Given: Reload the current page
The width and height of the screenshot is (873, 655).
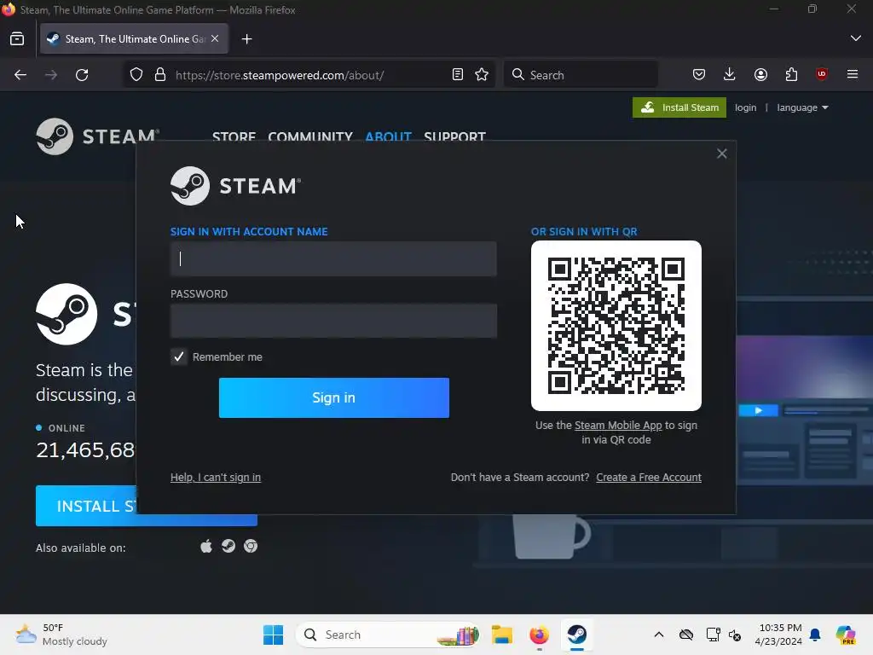Looking at the screenshot, I should coord(82,75).
